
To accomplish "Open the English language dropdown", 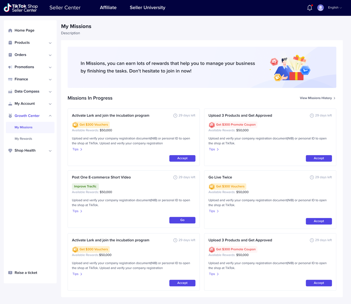I will [x=335, y=8].
